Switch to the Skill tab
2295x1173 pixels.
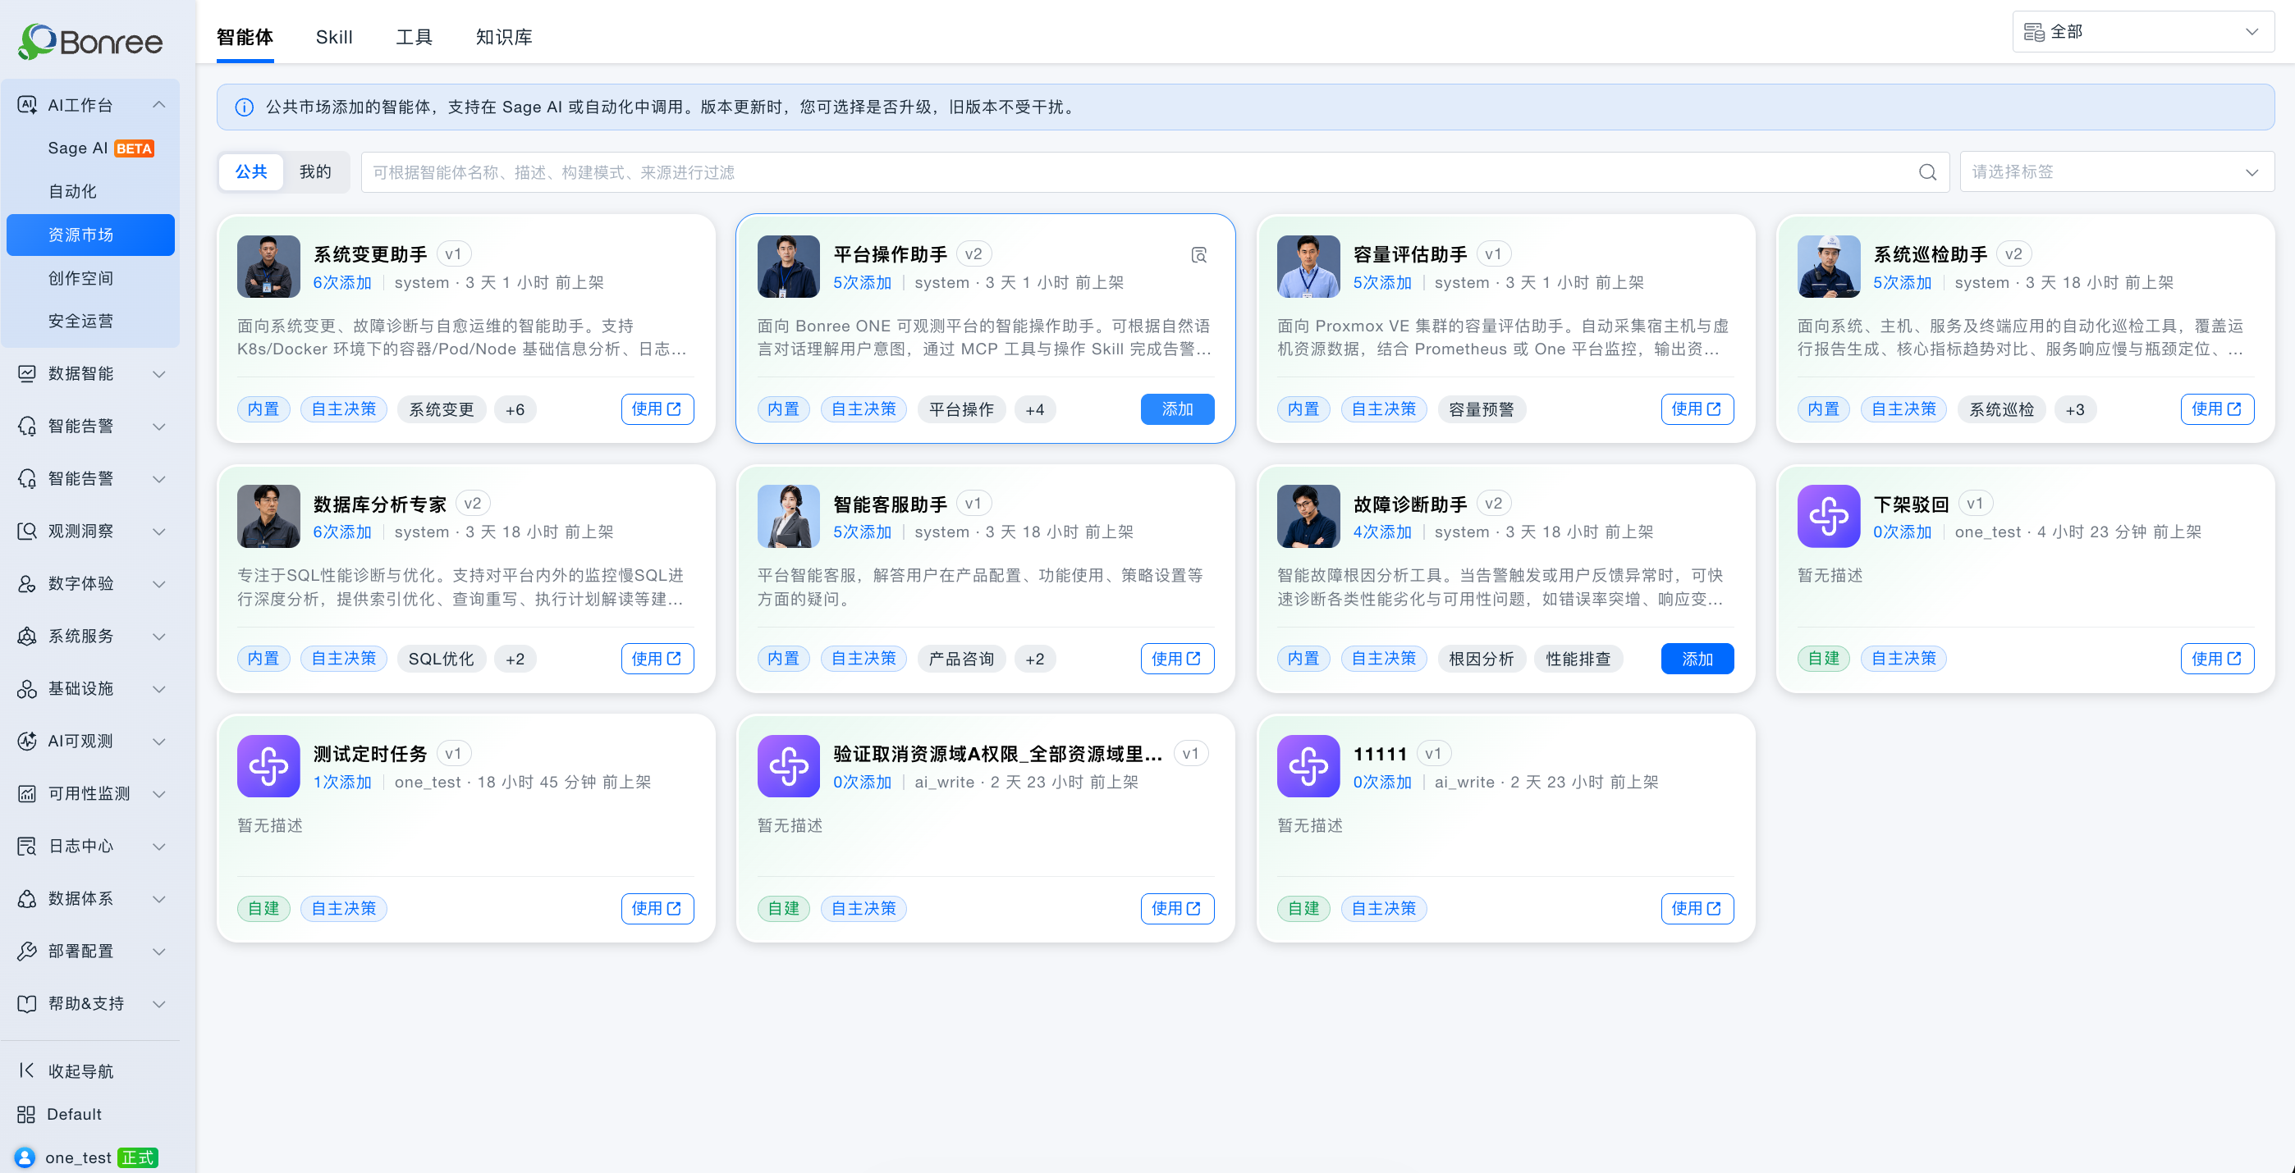click(334, 37)
